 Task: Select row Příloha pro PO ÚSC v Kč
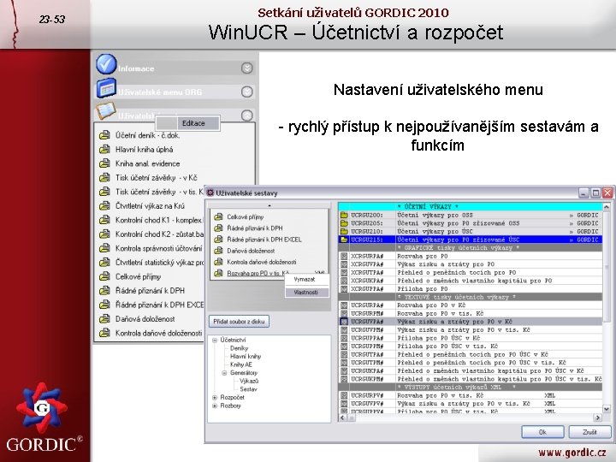[x=471, y=338]
